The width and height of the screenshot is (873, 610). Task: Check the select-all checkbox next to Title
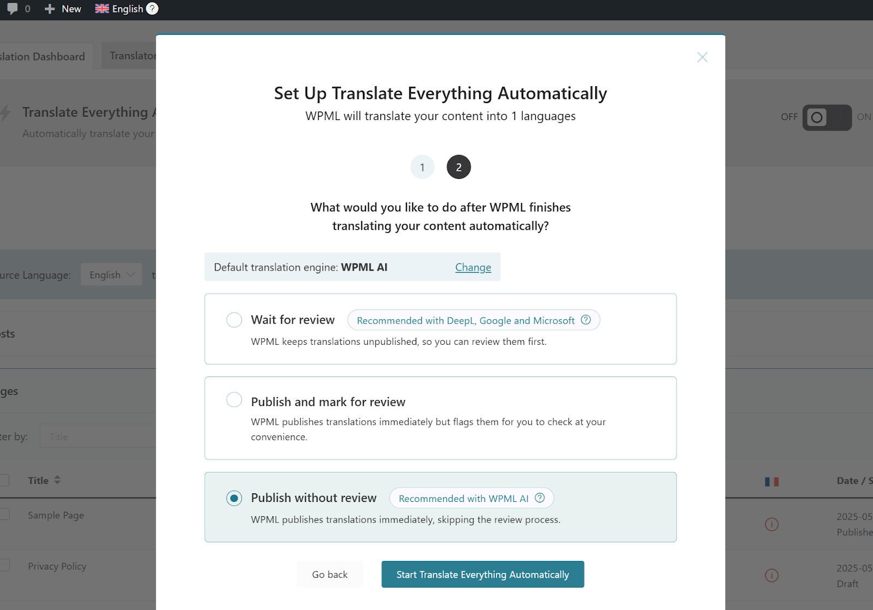4,480
